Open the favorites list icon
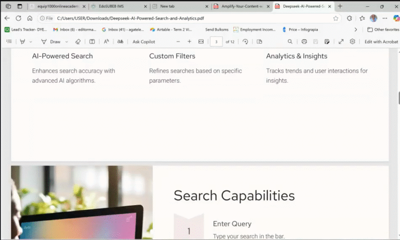This screenshot has height=240, width=400. pos(362,18)
